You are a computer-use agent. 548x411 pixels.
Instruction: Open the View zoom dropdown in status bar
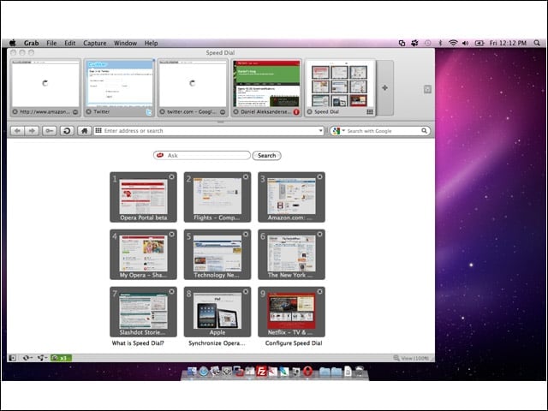point(411,358)
